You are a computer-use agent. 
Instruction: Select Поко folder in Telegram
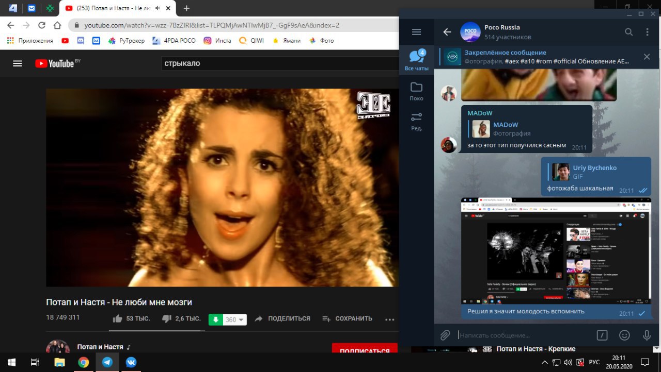click(x=416, y=91)
